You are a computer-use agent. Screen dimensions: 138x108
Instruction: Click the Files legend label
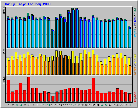135,22
